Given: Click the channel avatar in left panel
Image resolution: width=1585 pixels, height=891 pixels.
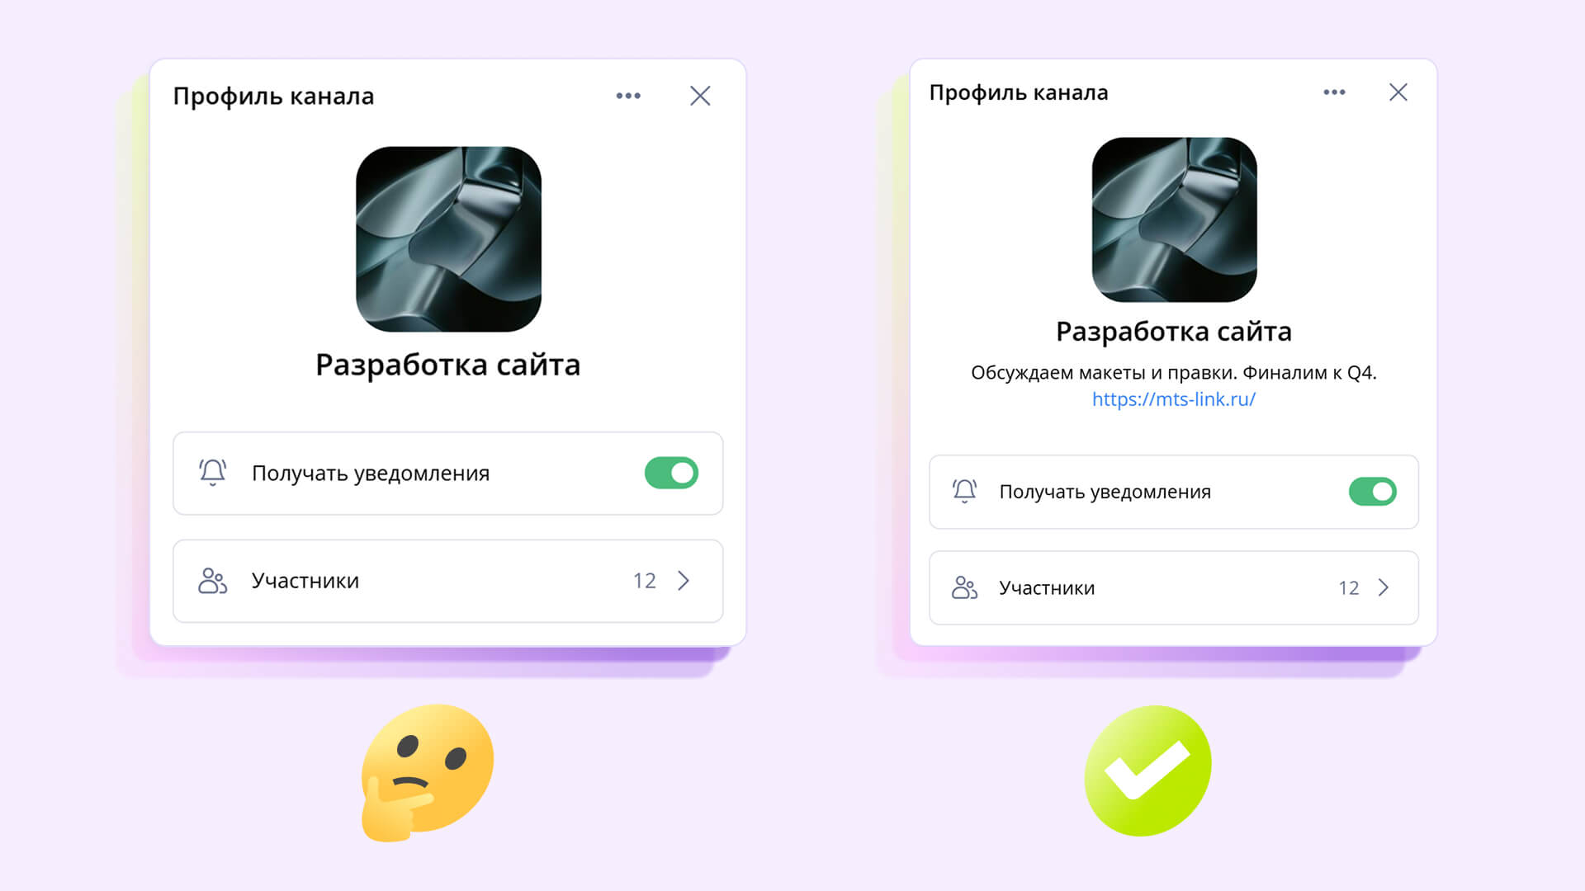Looking at the screenshot, I should point(448,239).
